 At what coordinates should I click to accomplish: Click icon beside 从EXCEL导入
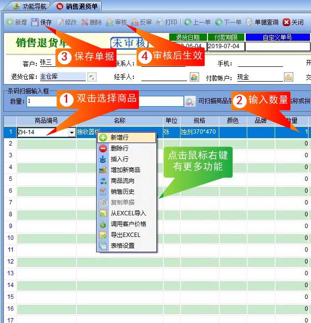click(103, 213)
